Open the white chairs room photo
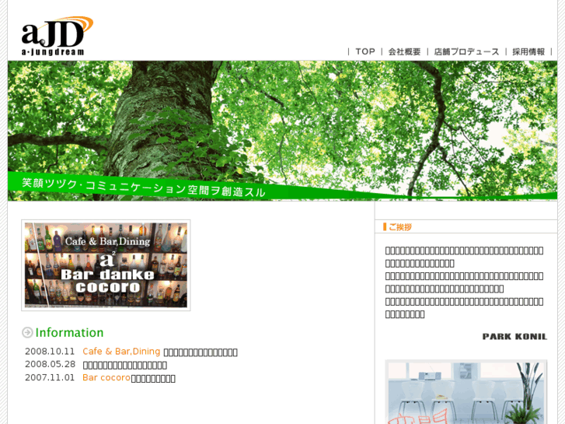The height and width of the screenshot is (424, 565). click(466, 392)
